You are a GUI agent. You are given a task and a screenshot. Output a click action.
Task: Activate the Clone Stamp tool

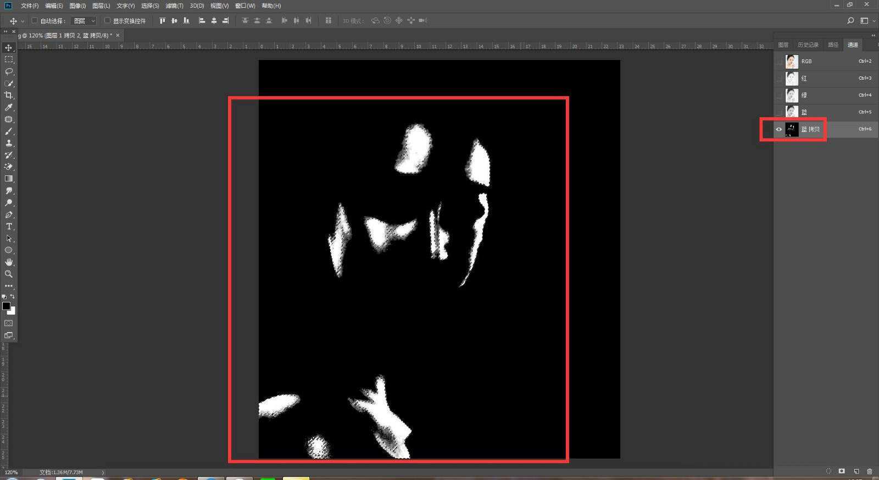[x=9, y=143]
